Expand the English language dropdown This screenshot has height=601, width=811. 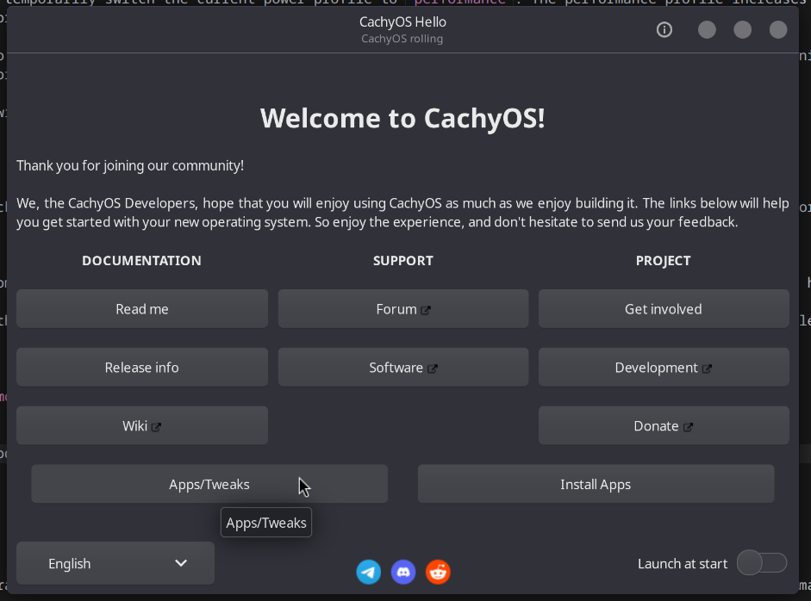115,563
